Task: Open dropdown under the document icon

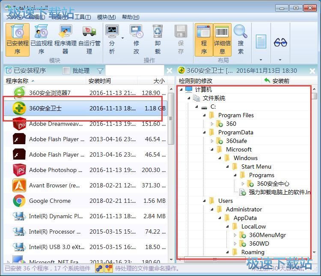Action: click(x=261, y=60)
